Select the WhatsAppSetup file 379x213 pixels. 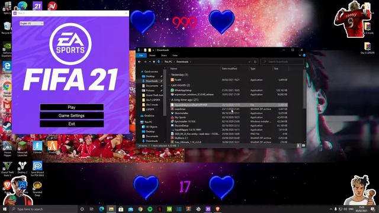[229, 91]
